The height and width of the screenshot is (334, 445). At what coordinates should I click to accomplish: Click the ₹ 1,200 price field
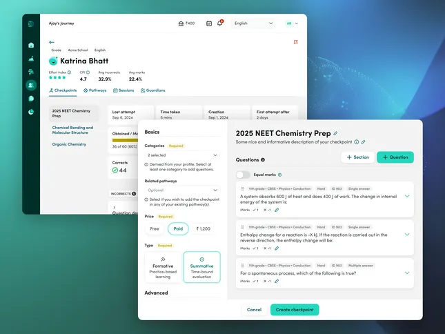click(204, 228)
